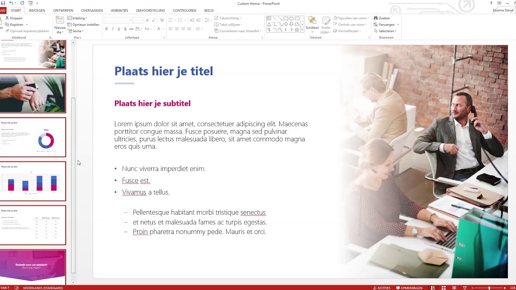516x290 pixels.
Task: Start Slide Show from status bar
Action: coord(464,288)
